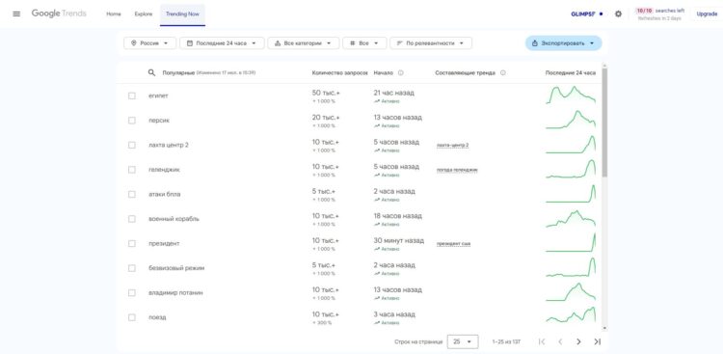Viewport: 723px width, 354px height.
Task: Select checkbox for безвизовый режим
Action: [x=132, y=268]
